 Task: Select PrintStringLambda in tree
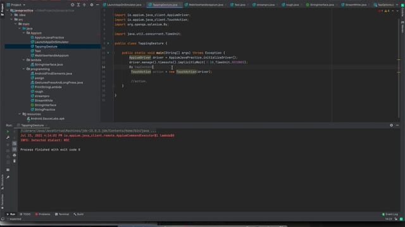point(48,87)
